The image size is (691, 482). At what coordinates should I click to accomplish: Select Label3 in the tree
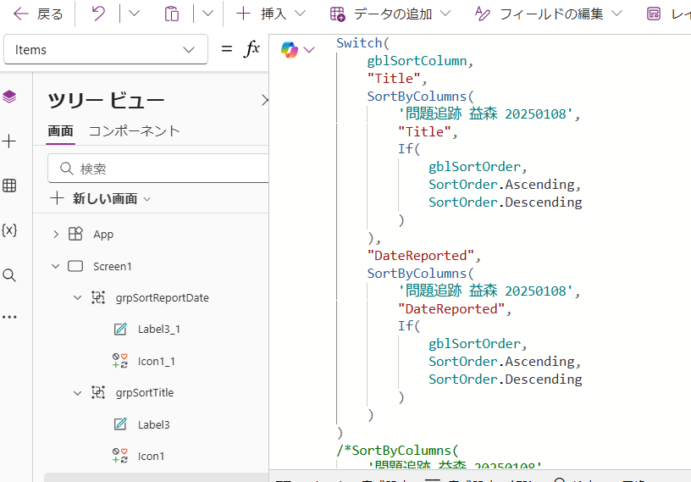click(153, 424)
